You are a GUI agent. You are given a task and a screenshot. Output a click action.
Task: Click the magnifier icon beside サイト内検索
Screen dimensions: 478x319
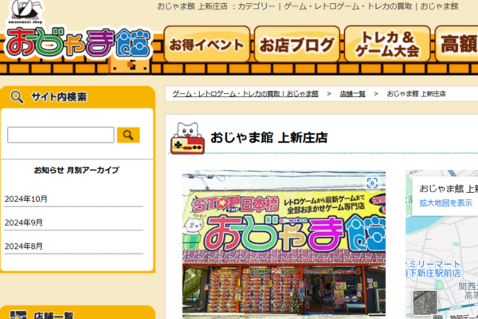click(17, 97)
